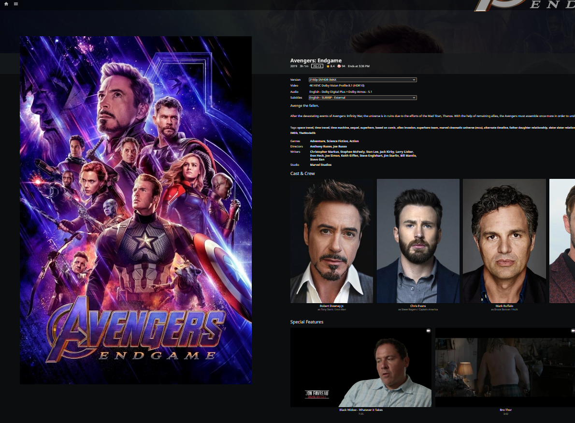
Task: Open the Marvel Studios studio link
Action: [x=321, y=165]
